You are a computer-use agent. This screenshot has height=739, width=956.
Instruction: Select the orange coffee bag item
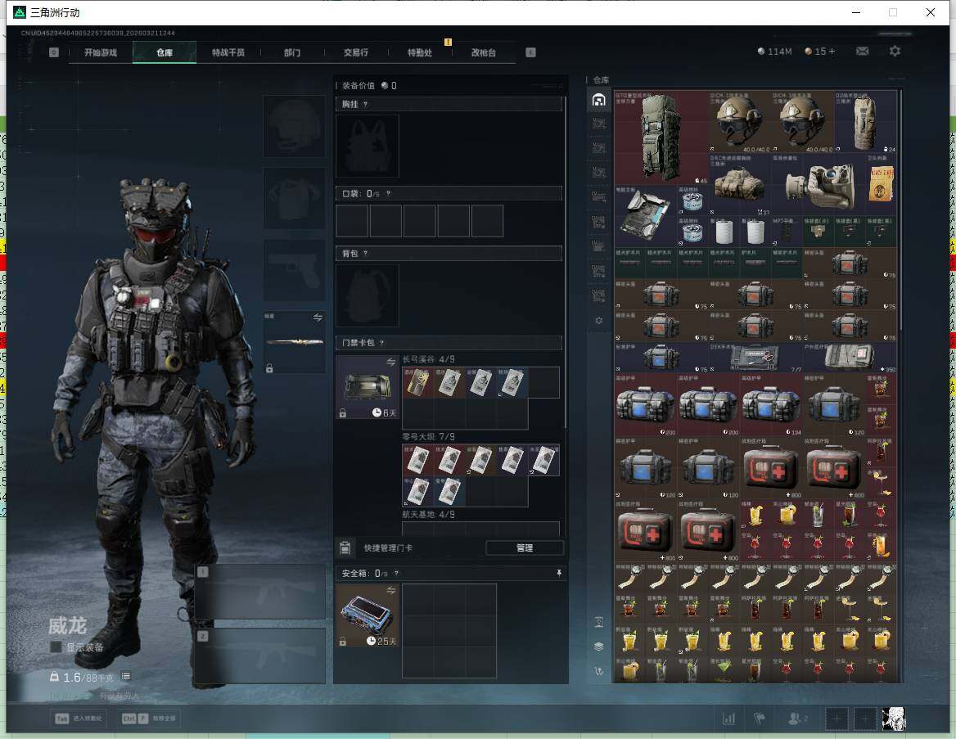(x=881, y=185)
